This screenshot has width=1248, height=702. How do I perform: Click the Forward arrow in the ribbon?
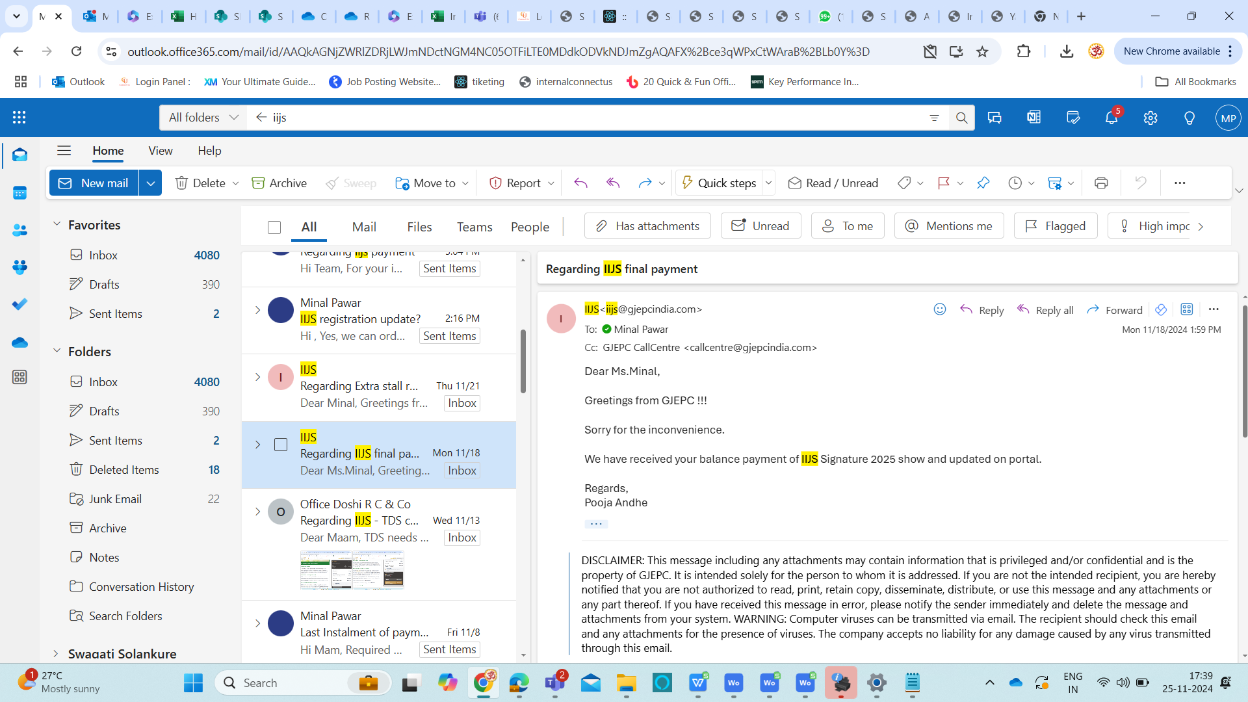pyautogui.click(x=645, y=183)
